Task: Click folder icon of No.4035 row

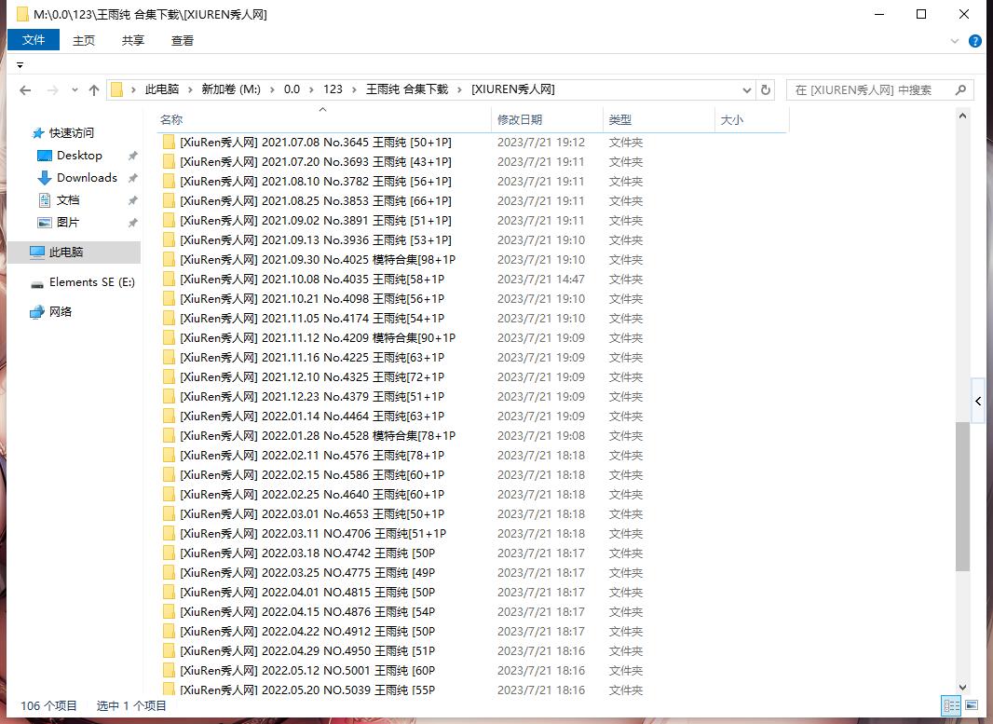Action: [169, 280]
